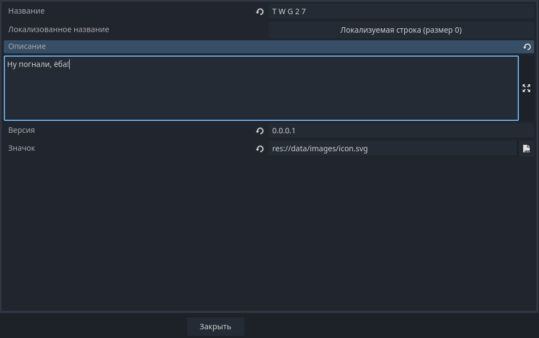The image size is (539, 338).
Task: Reset the Значок path with revert icon
Action: [260, 149]
